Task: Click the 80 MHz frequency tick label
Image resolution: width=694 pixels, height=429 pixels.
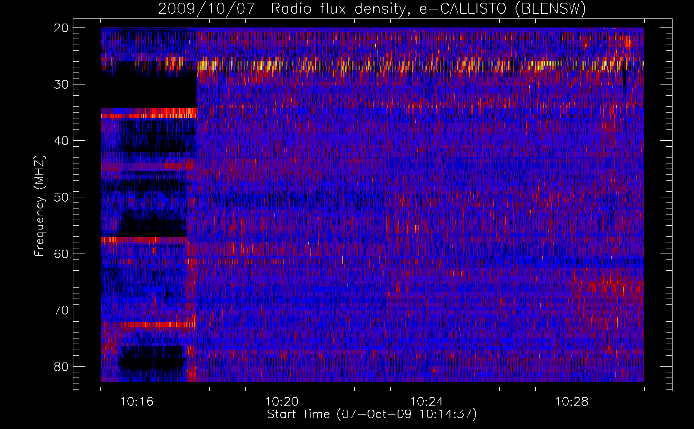Action: [x=62, y=366]
